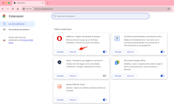Click the DeepL Traduttore title text
The image size is (174, 107).
click(85, 60)
